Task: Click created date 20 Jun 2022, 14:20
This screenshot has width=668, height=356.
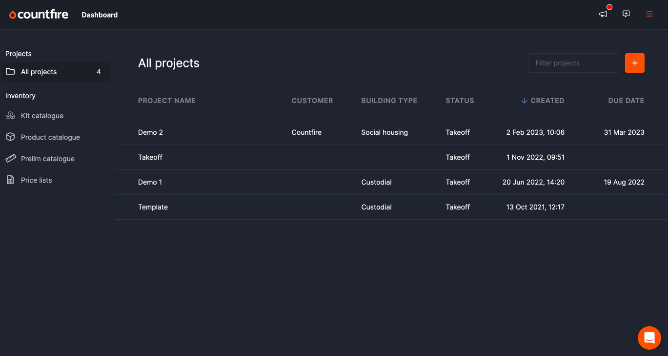Action: (533, 182)
